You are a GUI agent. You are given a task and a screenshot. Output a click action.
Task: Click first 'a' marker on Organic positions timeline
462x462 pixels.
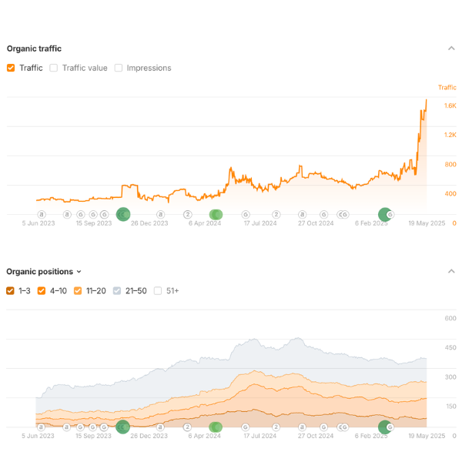click(x=42, y=427)
